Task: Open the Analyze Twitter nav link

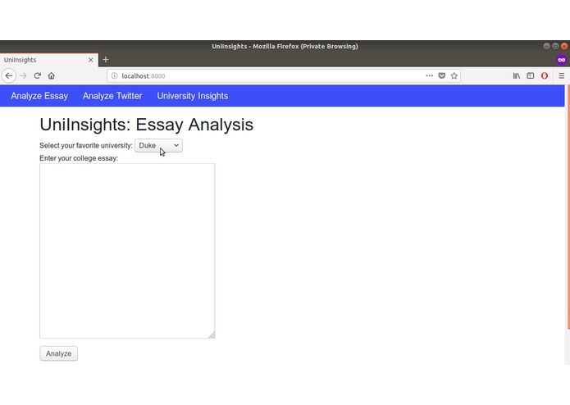Action: (112, 96)
